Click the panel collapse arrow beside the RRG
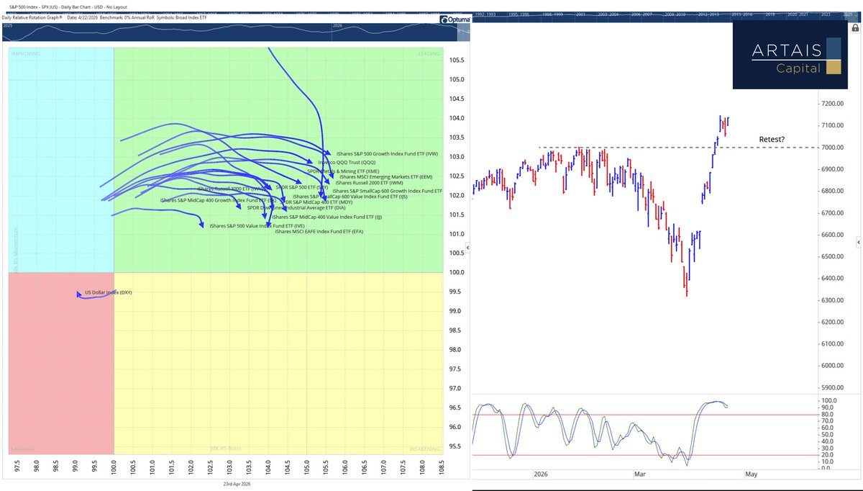 click(468, 248)
